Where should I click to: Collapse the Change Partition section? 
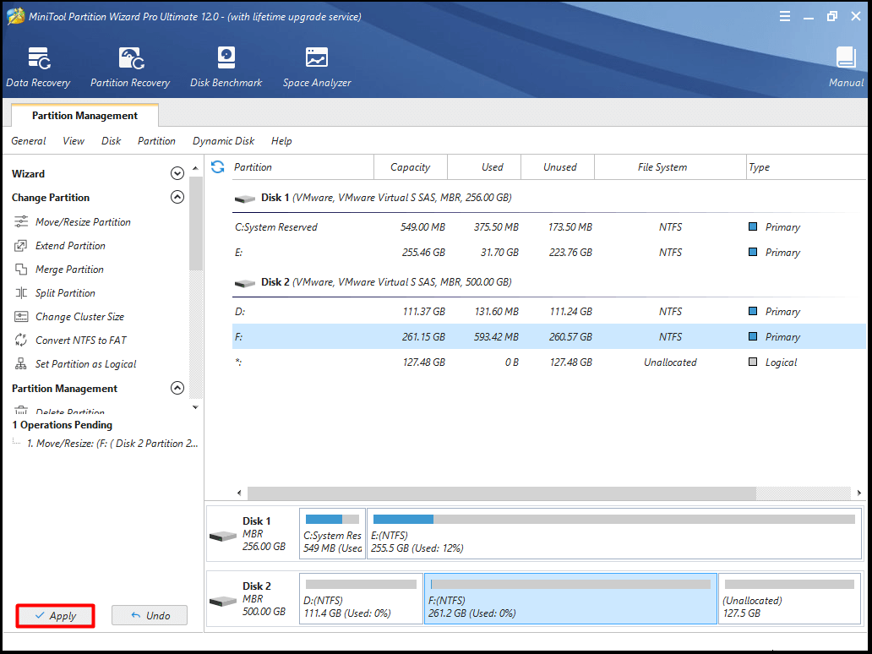(x=177, y=197)
